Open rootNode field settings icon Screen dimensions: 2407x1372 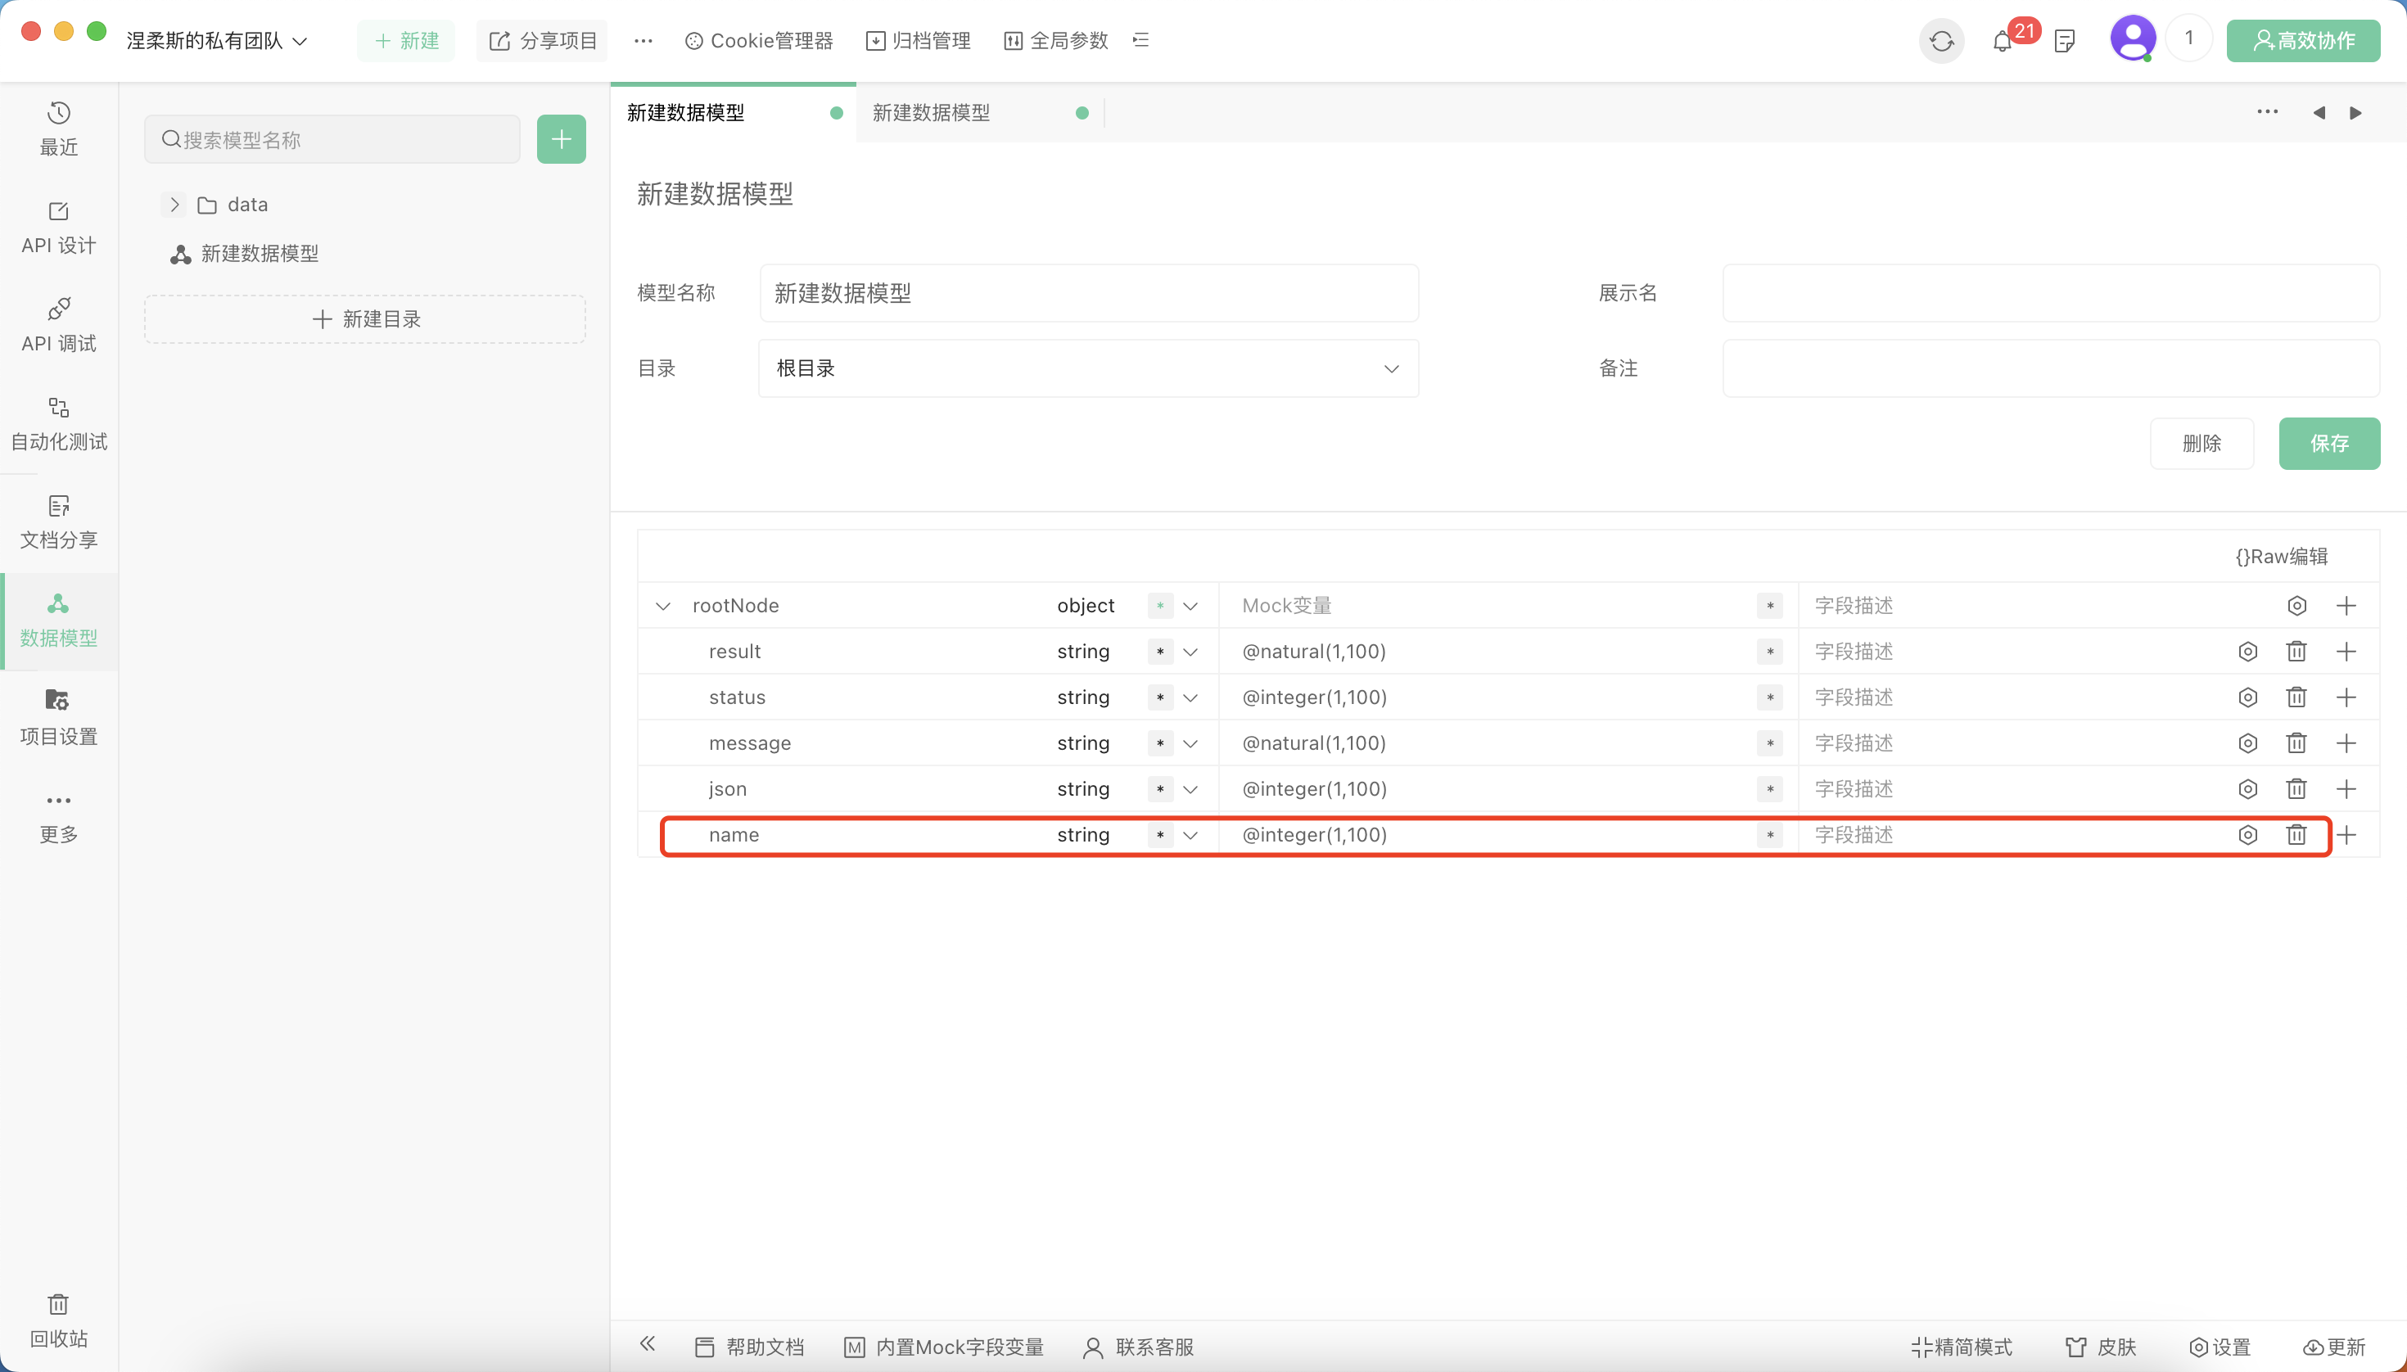coord(2296,606)
